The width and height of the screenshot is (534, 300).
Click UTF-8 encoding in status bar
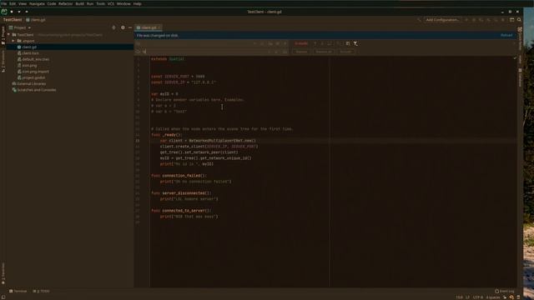click(478, 297)
